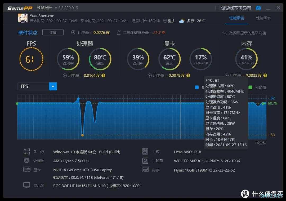The image size is (286, 201).
Task: Click the 处理器 CPU chip icon
Action: [27, 160]
